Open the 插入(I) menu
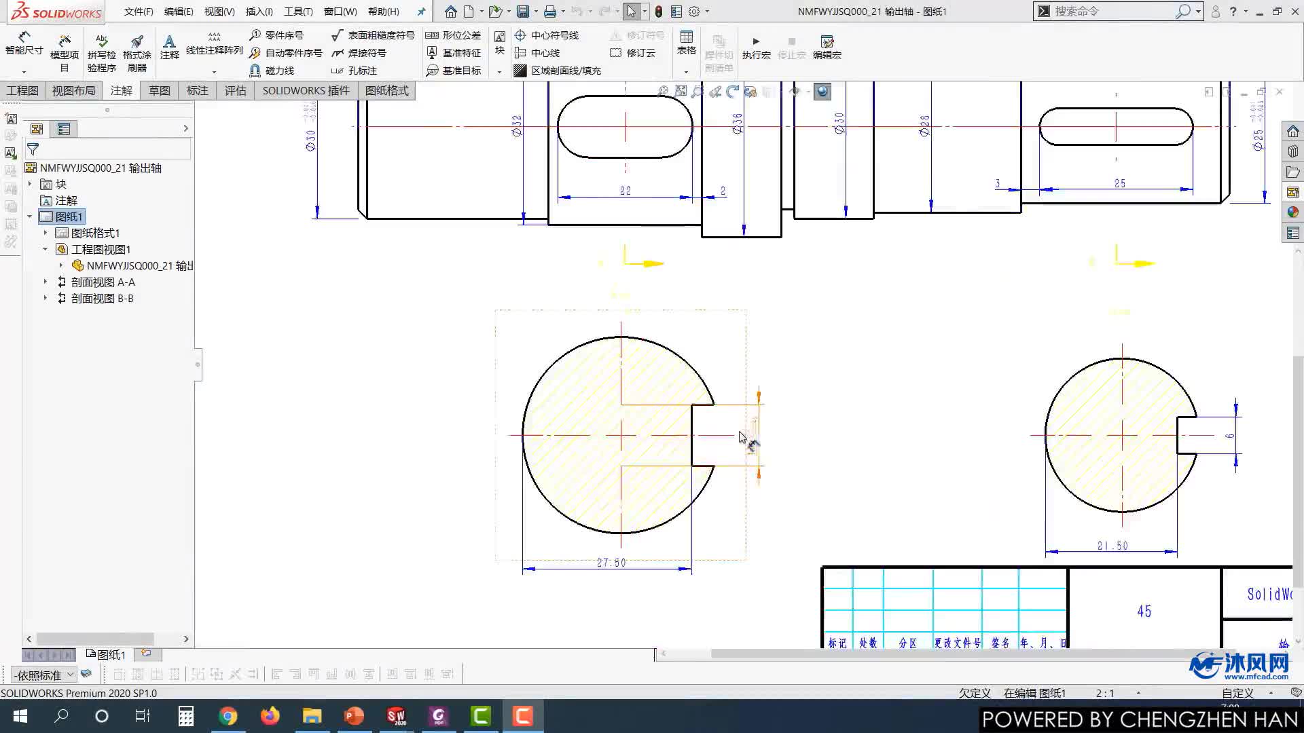1304x733 pixels. coord(259,12)
